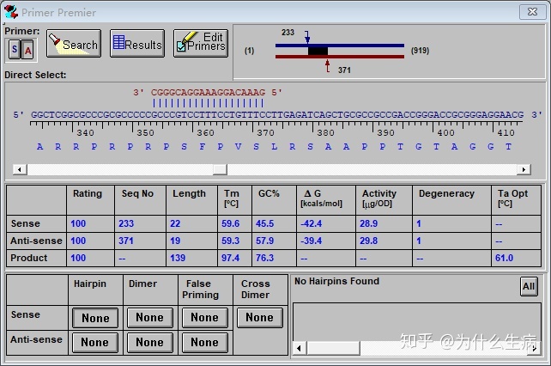Click the Anti-sense Tm value 59.3
551x366 pixels.
231,241
